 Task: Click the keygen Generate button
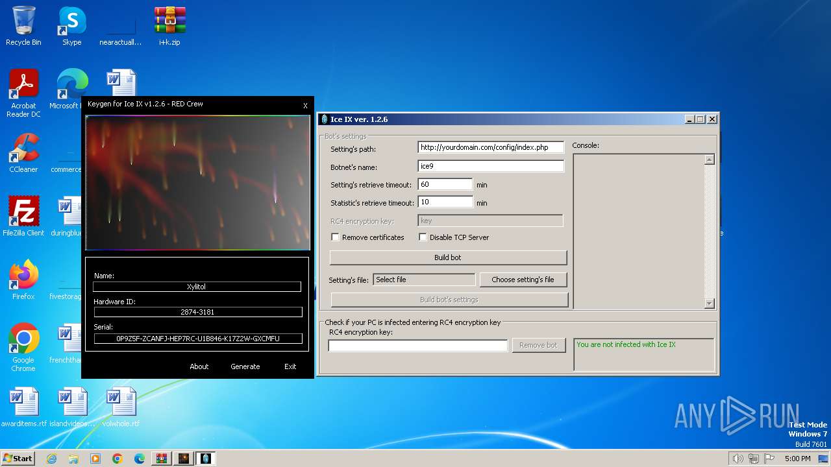pyautogui.click(x=245, y=366)
